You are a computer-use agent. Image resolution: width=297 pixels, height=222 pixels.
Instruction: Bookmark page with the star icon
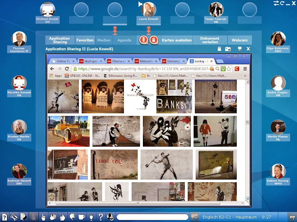coord(229,69)
